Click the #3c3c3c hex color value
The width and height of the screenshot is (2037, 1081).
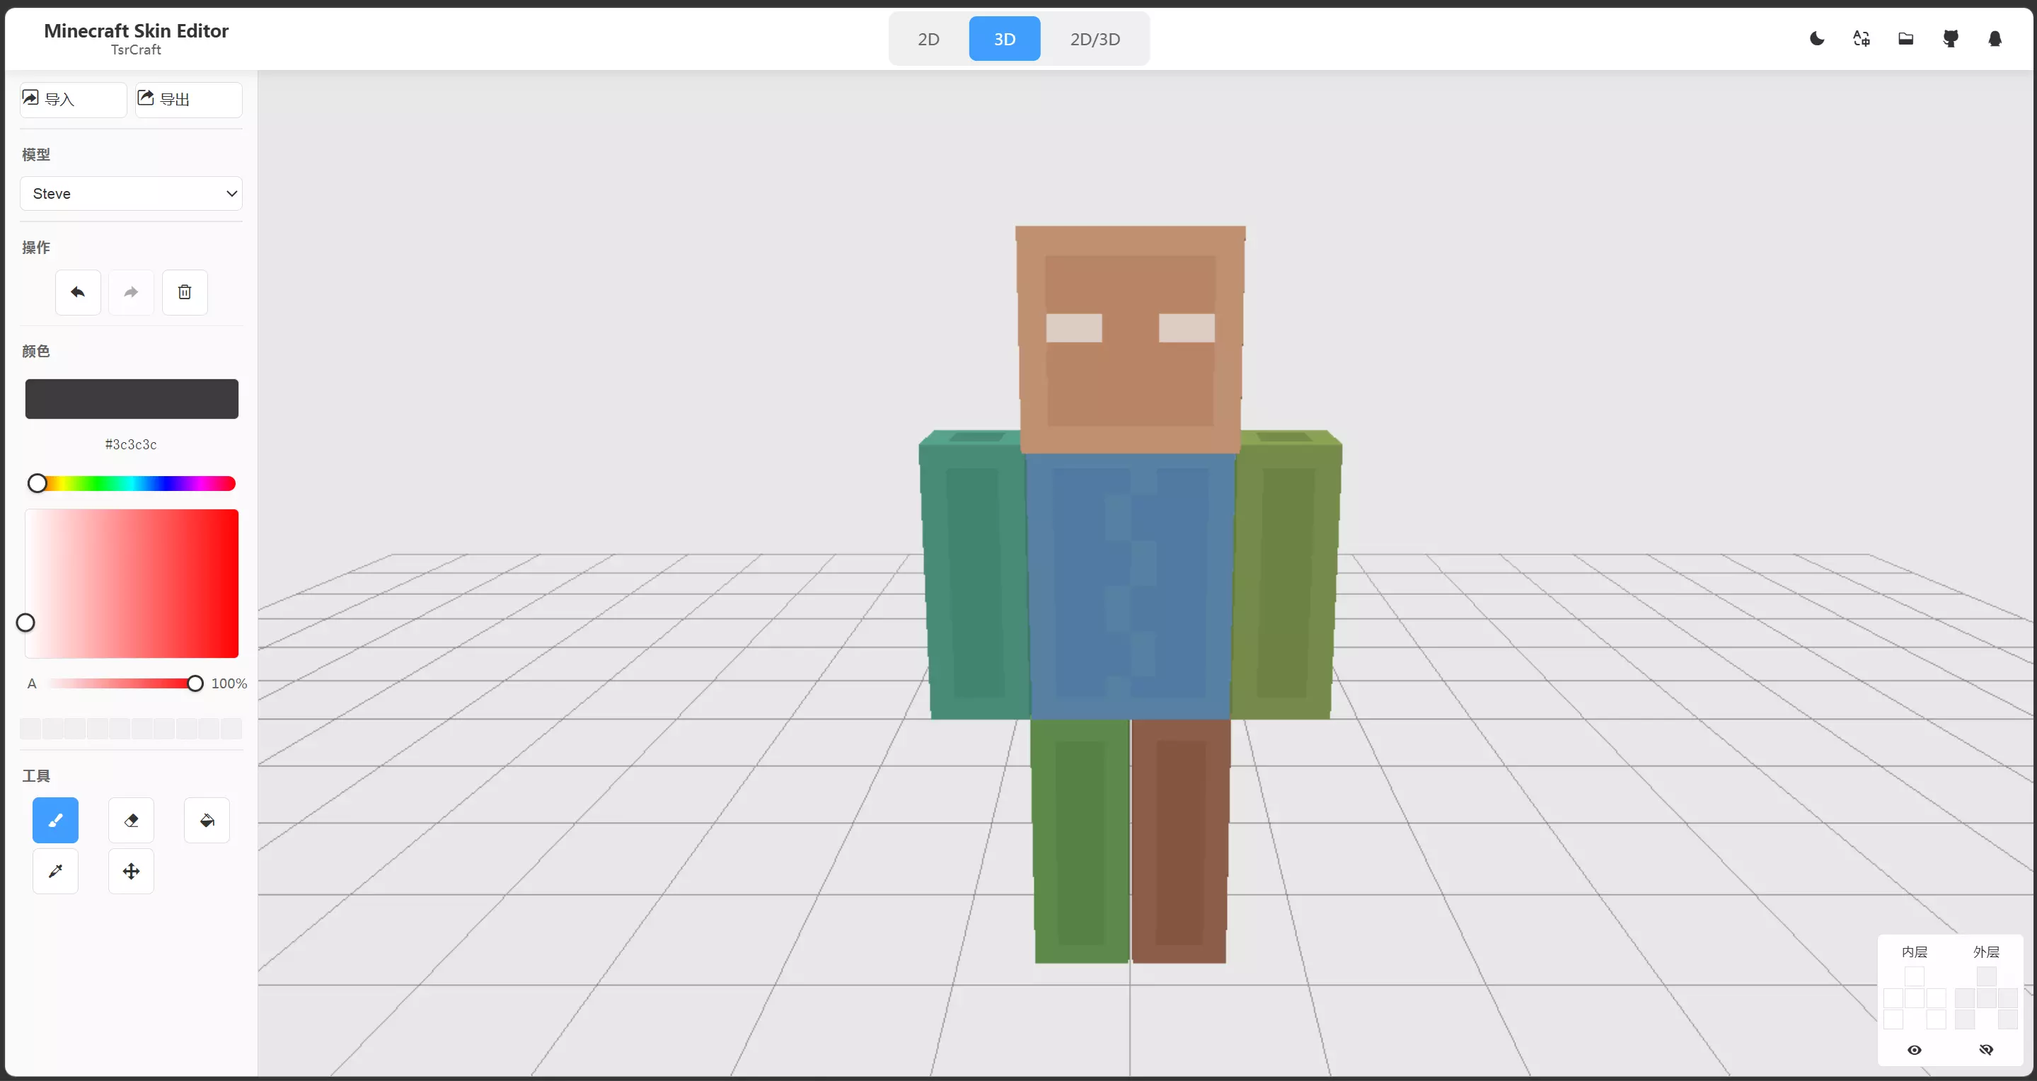132,444
